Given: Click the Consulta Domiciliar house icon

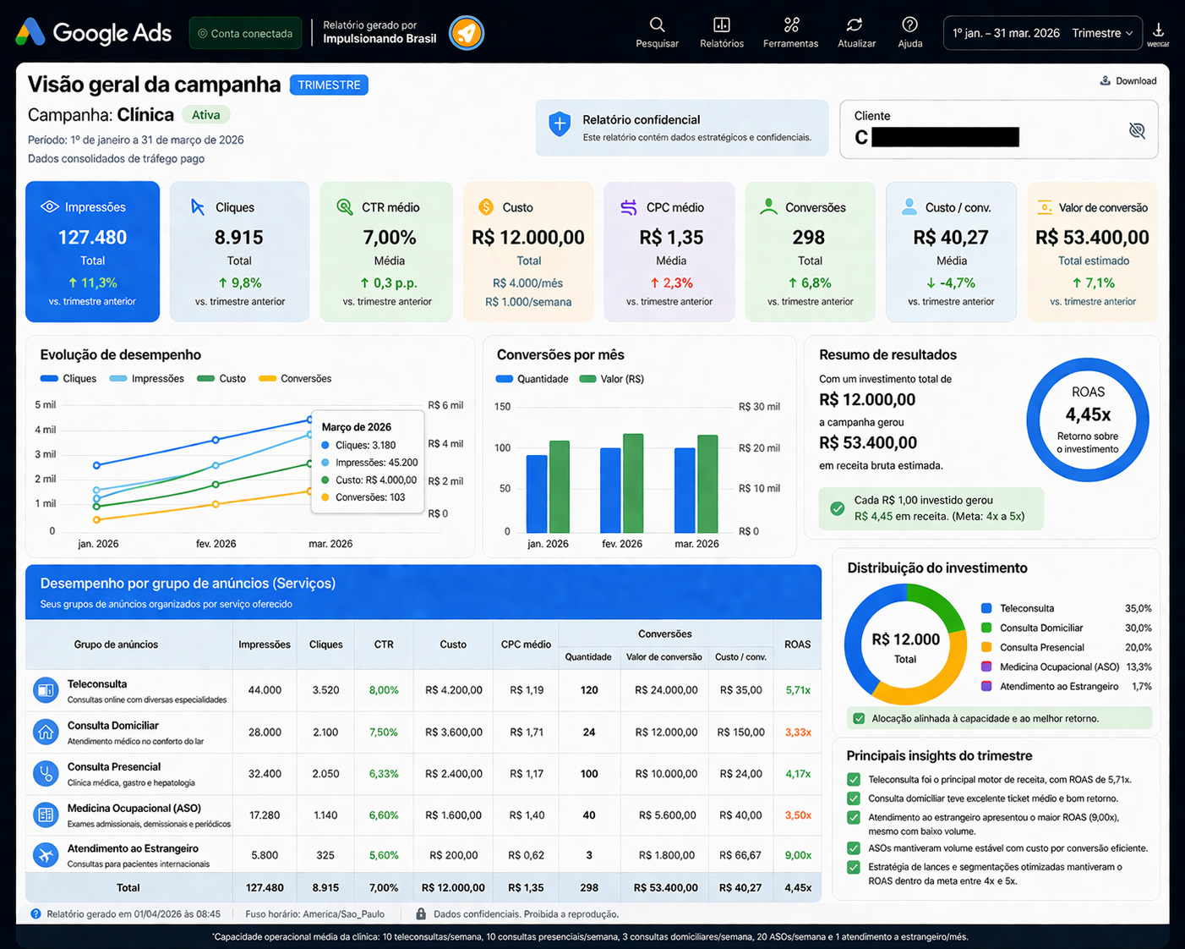Looking at the screenshot, I should point(46,732).
